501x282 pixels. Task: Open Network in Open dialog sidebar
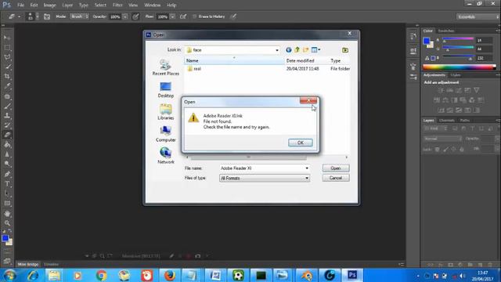tap(165, 156)
